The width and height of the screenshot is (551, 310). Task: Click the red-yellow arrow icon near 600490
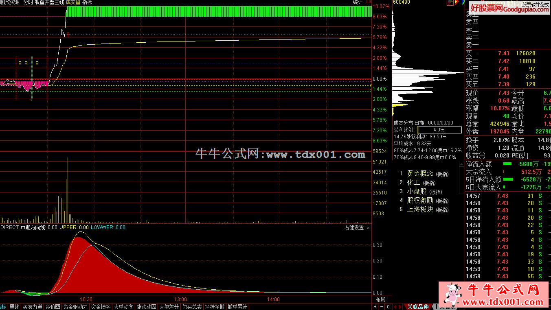[457, 2]
